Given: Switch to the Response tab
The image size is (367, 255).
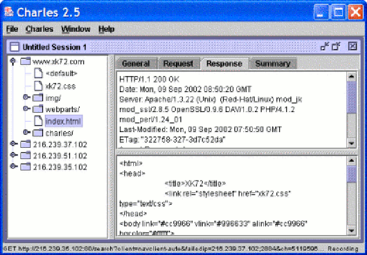Looking at the screenshot, I should coord(224,63).
